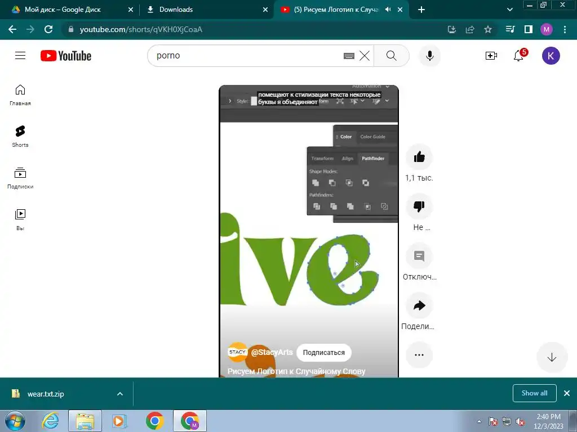The width and height of the screenshot is (577, 432).
Task: Open the K account avatar menu
Action: (551, 56)
